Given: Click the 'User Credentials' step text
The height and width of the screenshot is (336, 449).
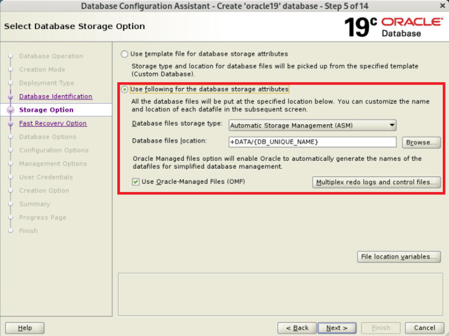Looking at the screenshot, I should pos(46,177).
